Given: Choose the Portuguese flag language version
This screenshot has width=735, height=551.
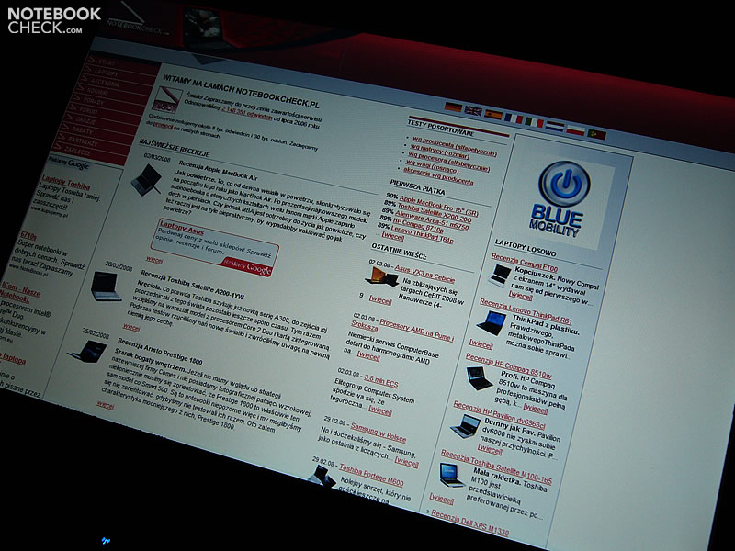Looking at the screenshot, I should tap(596, 134).
